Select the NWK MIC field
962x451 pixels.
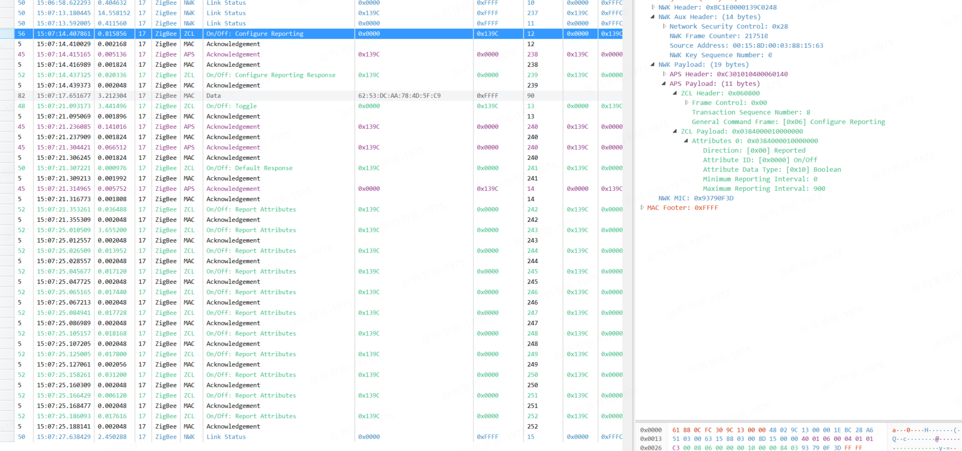coord(696,199)
